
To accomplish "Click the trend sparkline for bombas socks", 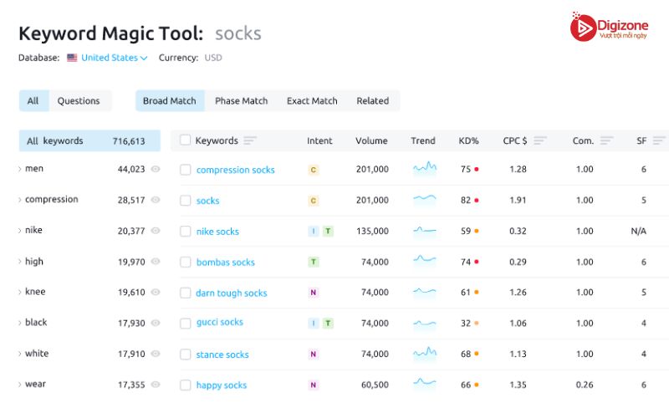I will 425,260.
